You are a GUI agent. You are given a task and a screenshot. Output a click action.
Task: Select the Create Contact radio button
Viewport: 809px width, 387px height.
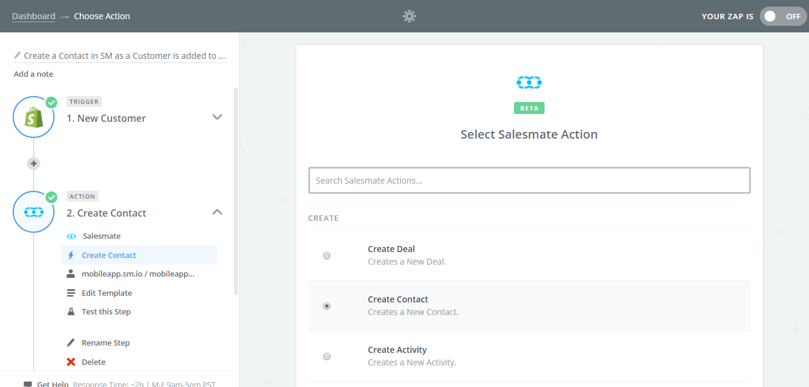tap(327, 306)
